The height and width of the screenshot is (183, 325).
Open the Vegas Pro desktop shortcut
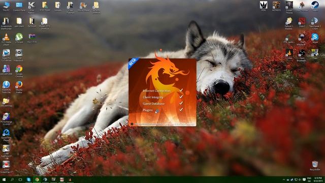[6, 55]
